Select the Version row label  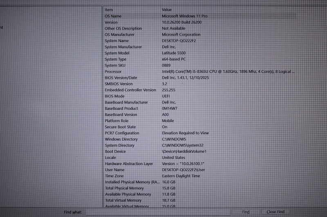[x=111, y=22]
